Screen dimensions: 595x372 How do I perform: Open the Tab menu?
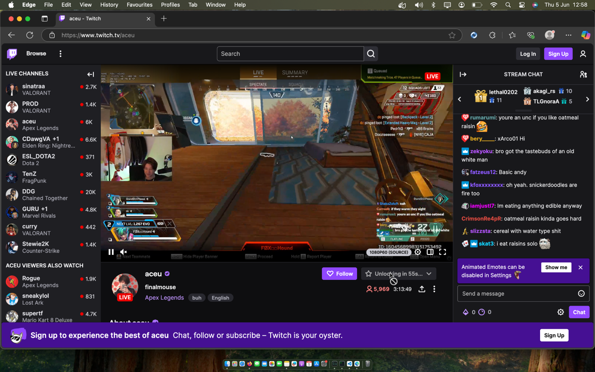[192, 5]
